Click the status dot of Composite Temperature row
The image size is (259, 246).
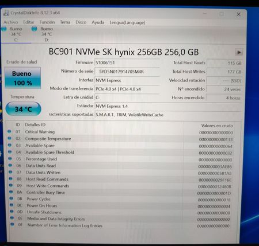9,138
